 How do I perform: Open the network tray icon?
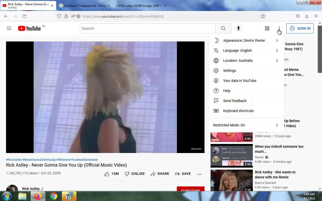pos(297,196)
